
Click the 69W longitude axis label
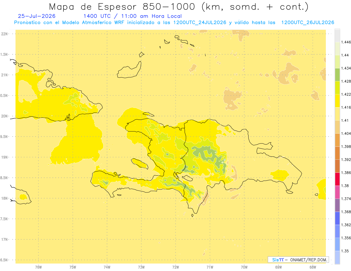[x=278, y=267]
